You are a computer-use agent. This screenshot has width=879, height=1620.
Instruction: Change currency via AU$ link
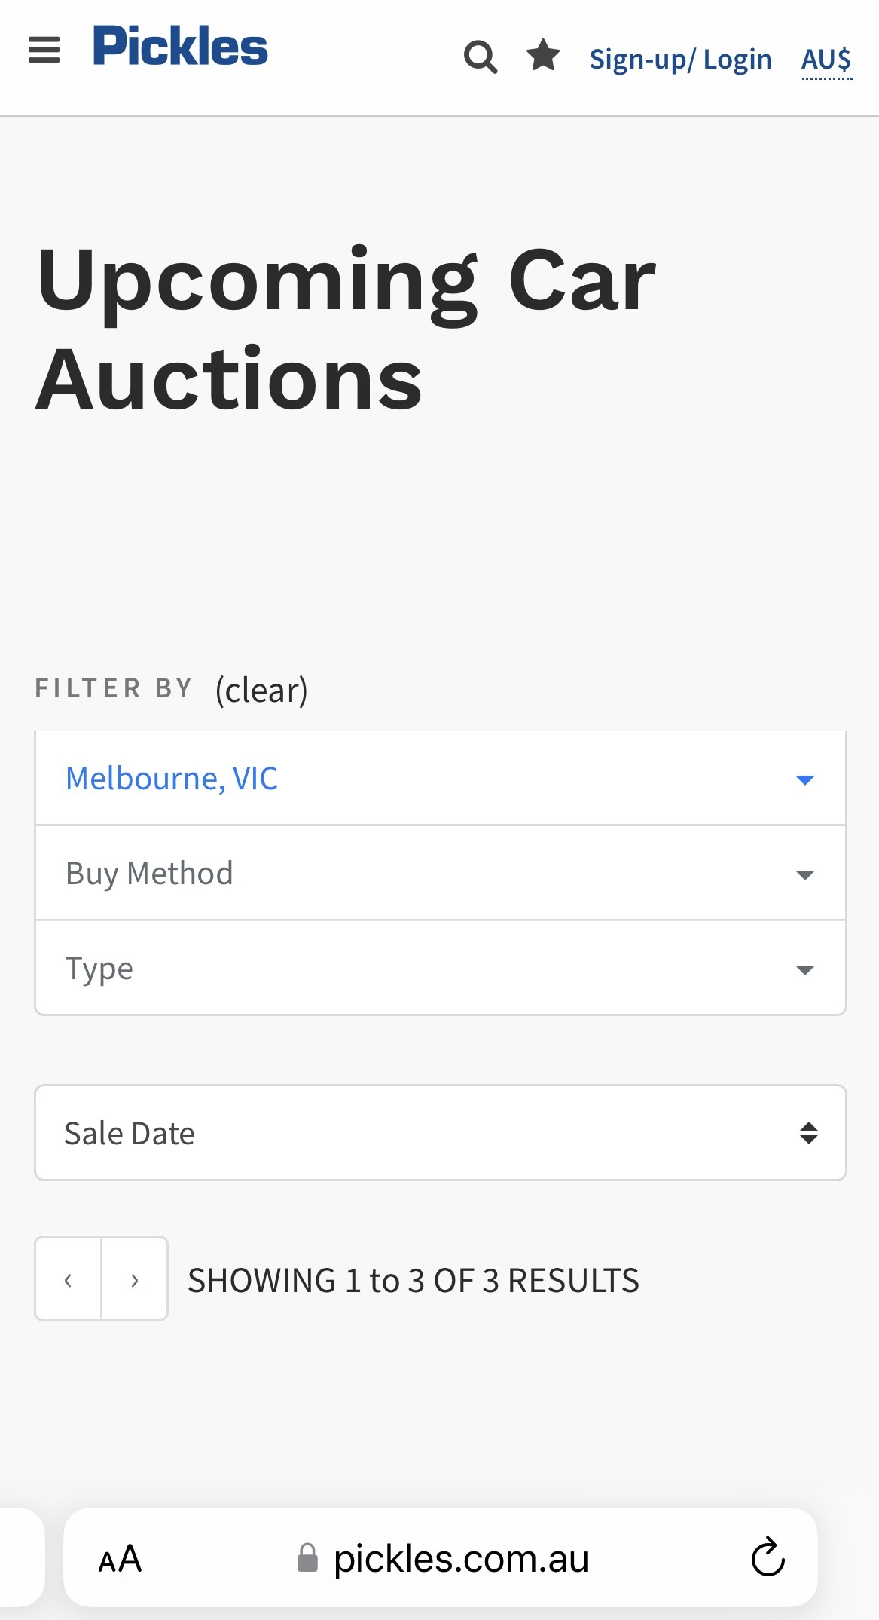(826, 60)
